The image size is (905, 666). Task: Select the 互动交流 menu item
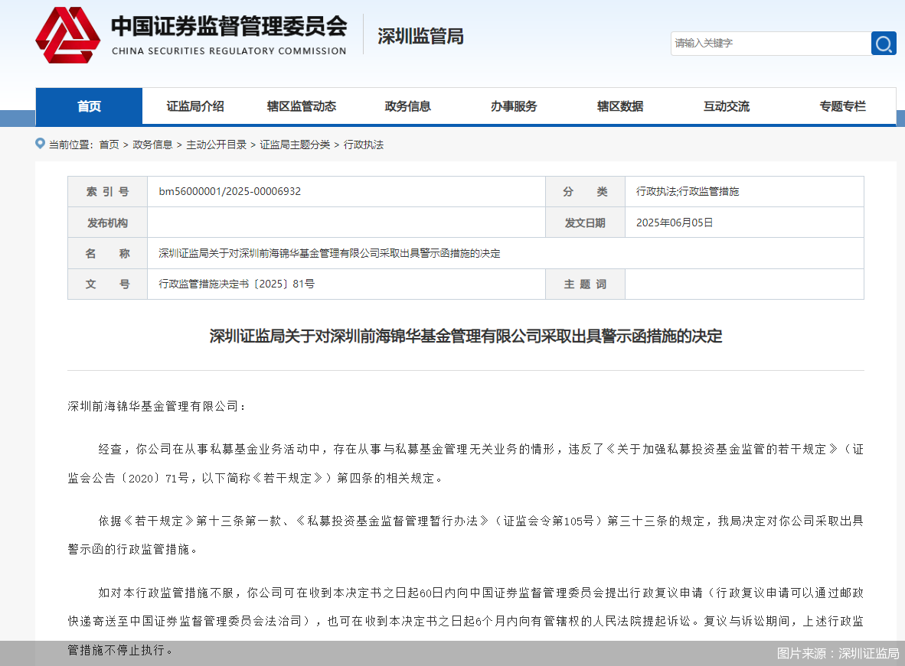[x=727, y=106]
